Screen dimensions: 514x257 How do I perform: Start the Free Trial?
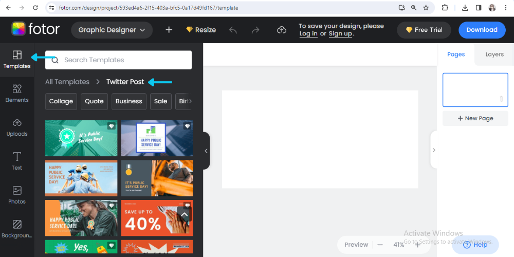point(424,30)
